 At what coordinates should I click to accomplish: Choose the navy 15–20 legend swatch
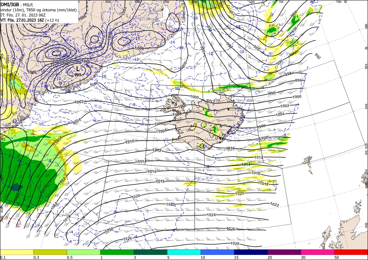(251, 252)
